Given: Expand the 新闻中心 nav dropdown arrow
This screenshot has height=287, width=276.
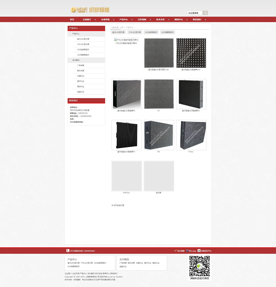Looking at the screenshot, I should 187,20.
